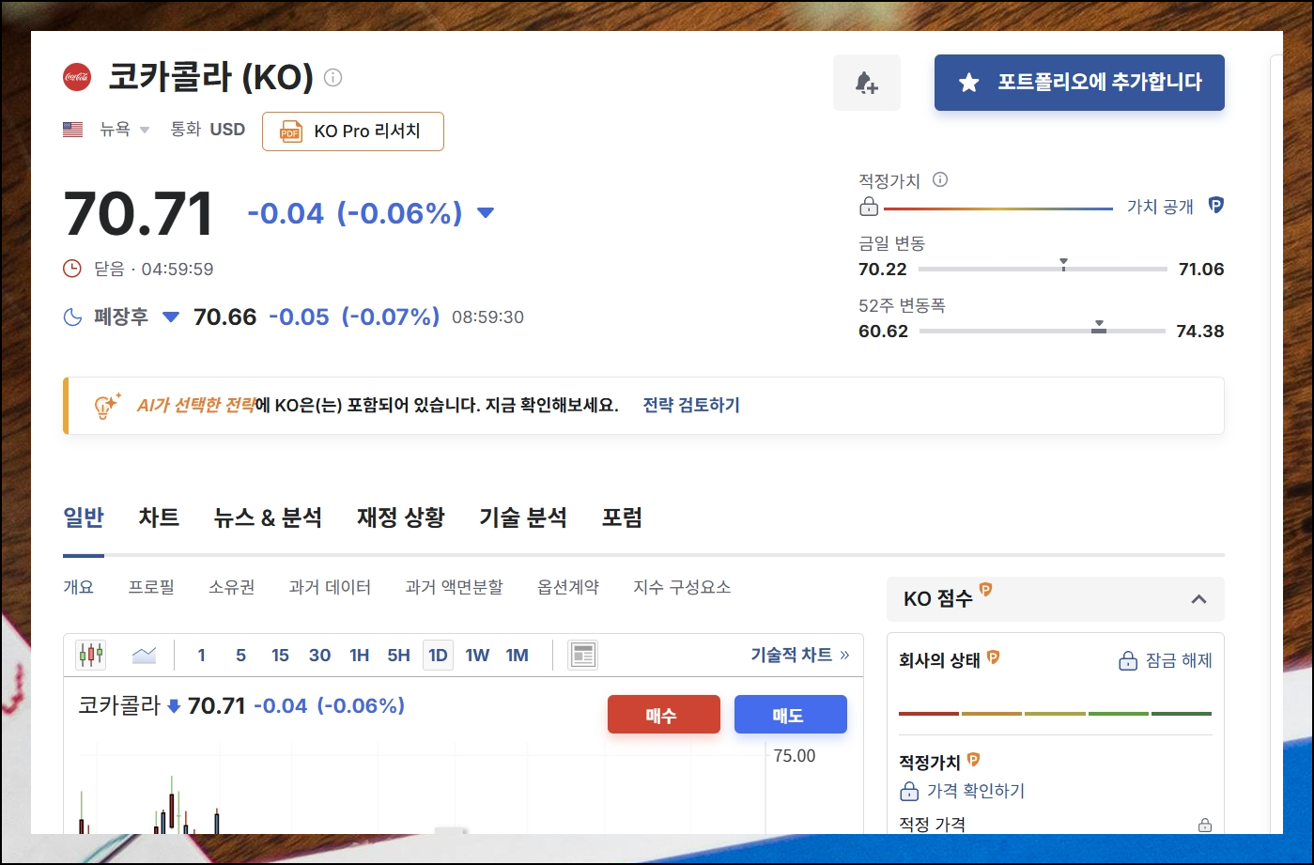Click the info icon next to 적정가치
This screenshot has height=865, width=1314.
point(940,179)
